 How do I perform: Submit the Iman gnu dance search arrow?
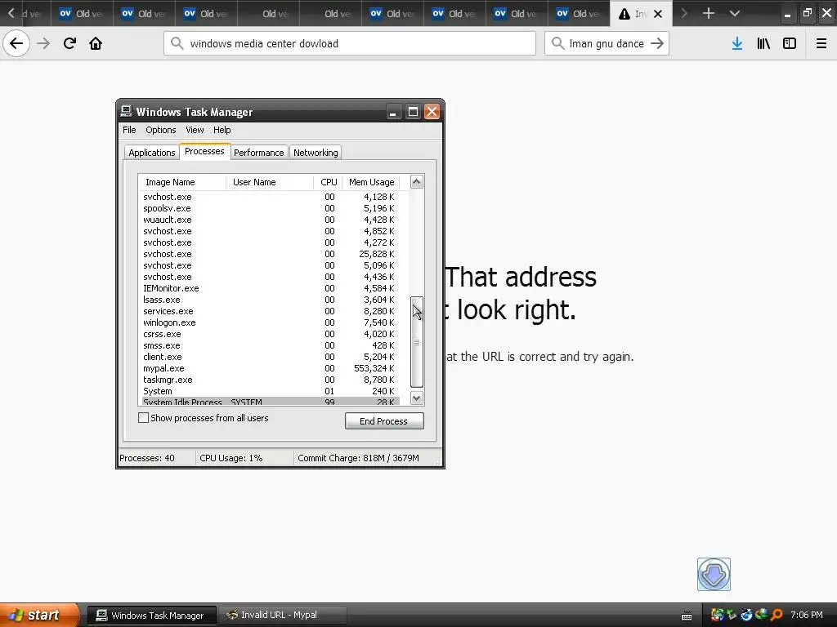(x=657, y=44)
